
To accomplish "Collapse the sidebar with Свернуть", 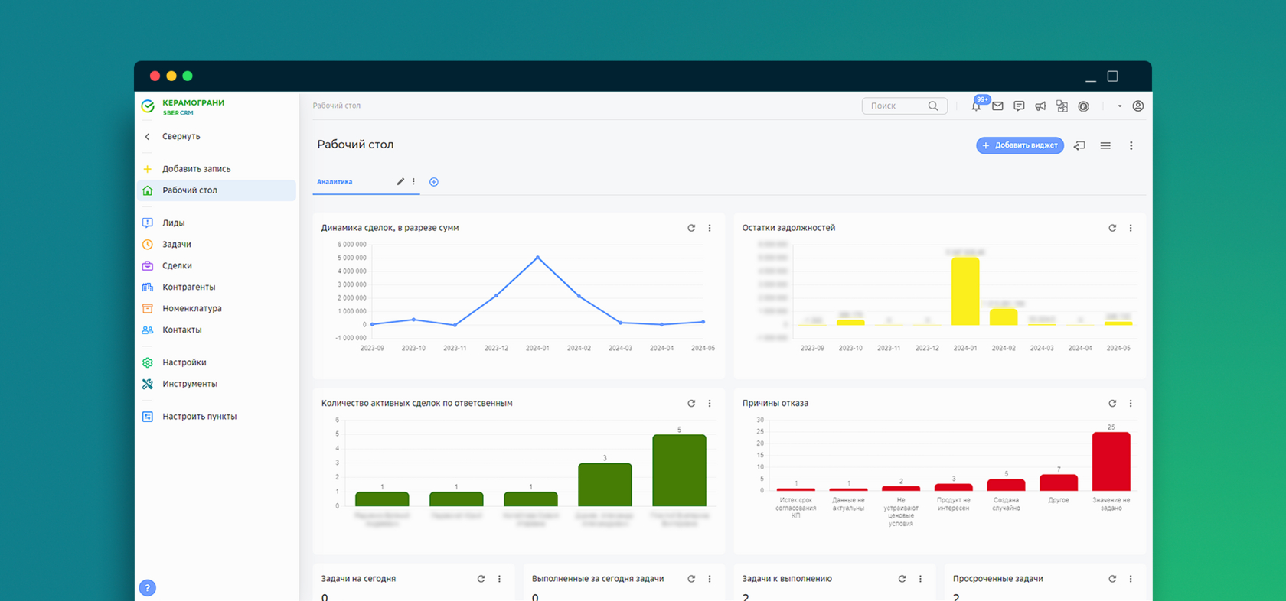I will (181, 136).
